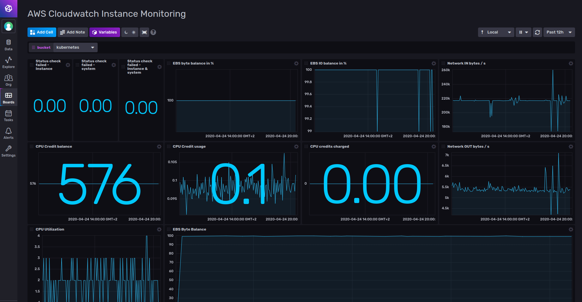Switch to light theme with the sun toggle

point(134,32)
